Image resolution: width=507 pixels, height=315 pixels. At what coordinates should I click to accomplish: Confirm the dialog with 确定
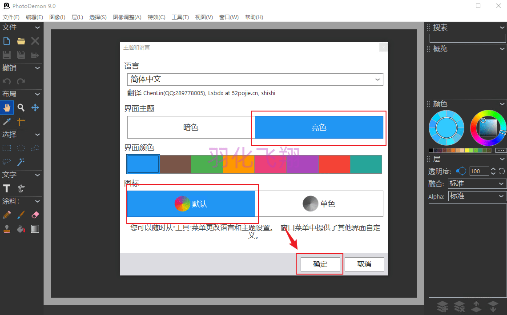pyautogui.click(x=320, y=264)
